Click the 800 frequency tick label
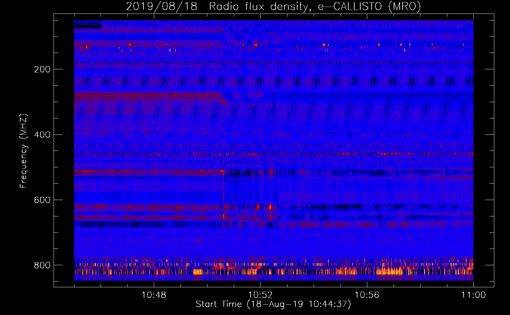This screenshot has height=315, width=510. [42, 265]
